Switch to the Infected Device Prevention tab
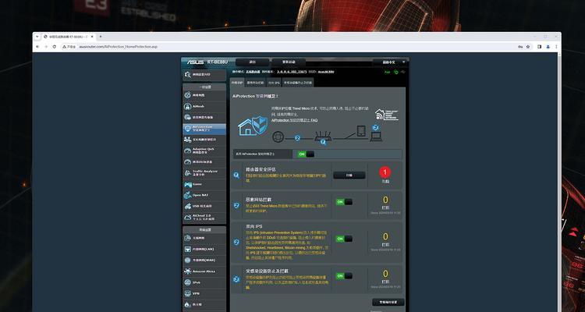 click(x=298, y=83)
